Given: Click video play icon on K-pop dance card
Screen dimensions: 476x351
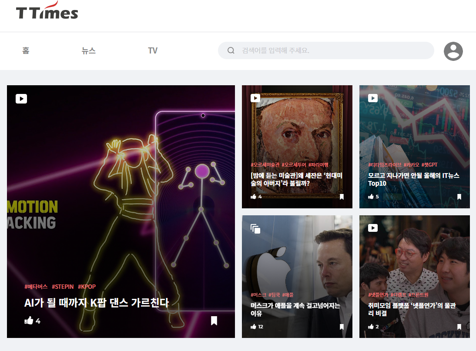Looking at the screenshot, I should coord(21,99).
